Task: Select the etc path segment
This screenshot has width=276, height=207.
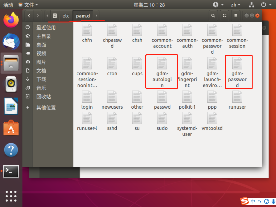Action: click(x=66, y=16)
